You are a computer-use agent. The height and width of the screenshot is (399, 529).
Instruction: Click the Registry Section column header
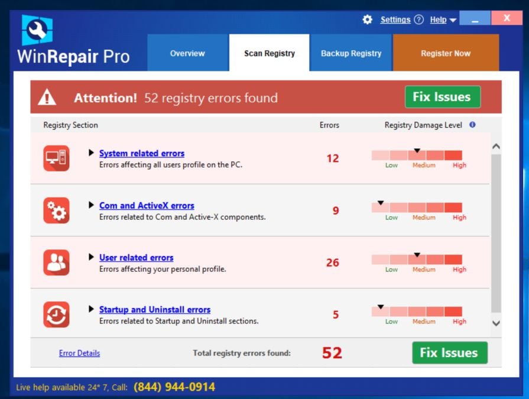pos(70,125)
